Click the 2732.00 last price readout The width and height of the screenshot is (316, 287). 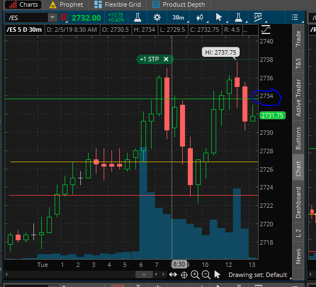point(86,18)
